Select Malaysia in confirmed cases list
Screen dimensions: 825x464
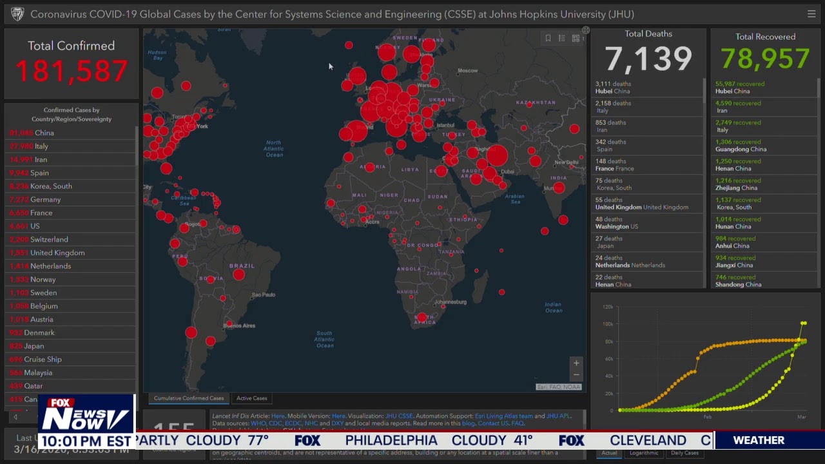71,372
